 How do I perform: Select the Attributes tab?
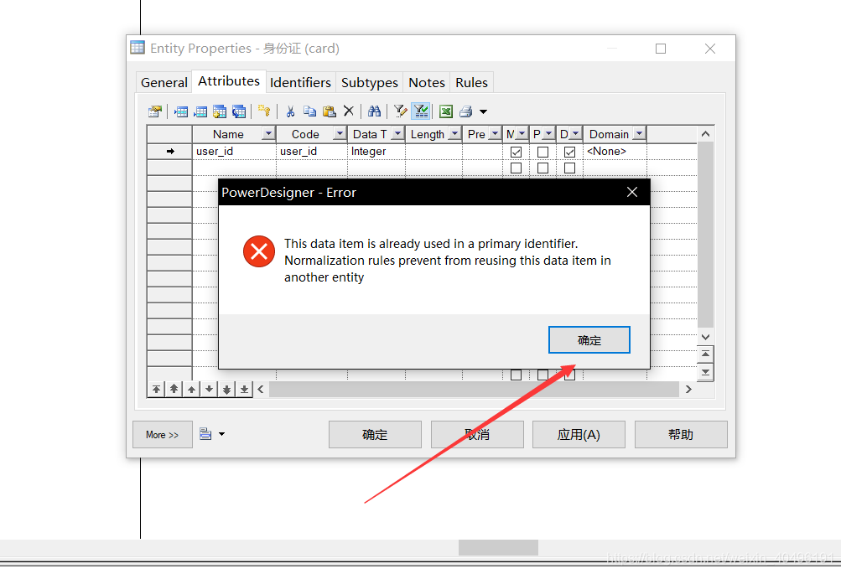point(229,81)
